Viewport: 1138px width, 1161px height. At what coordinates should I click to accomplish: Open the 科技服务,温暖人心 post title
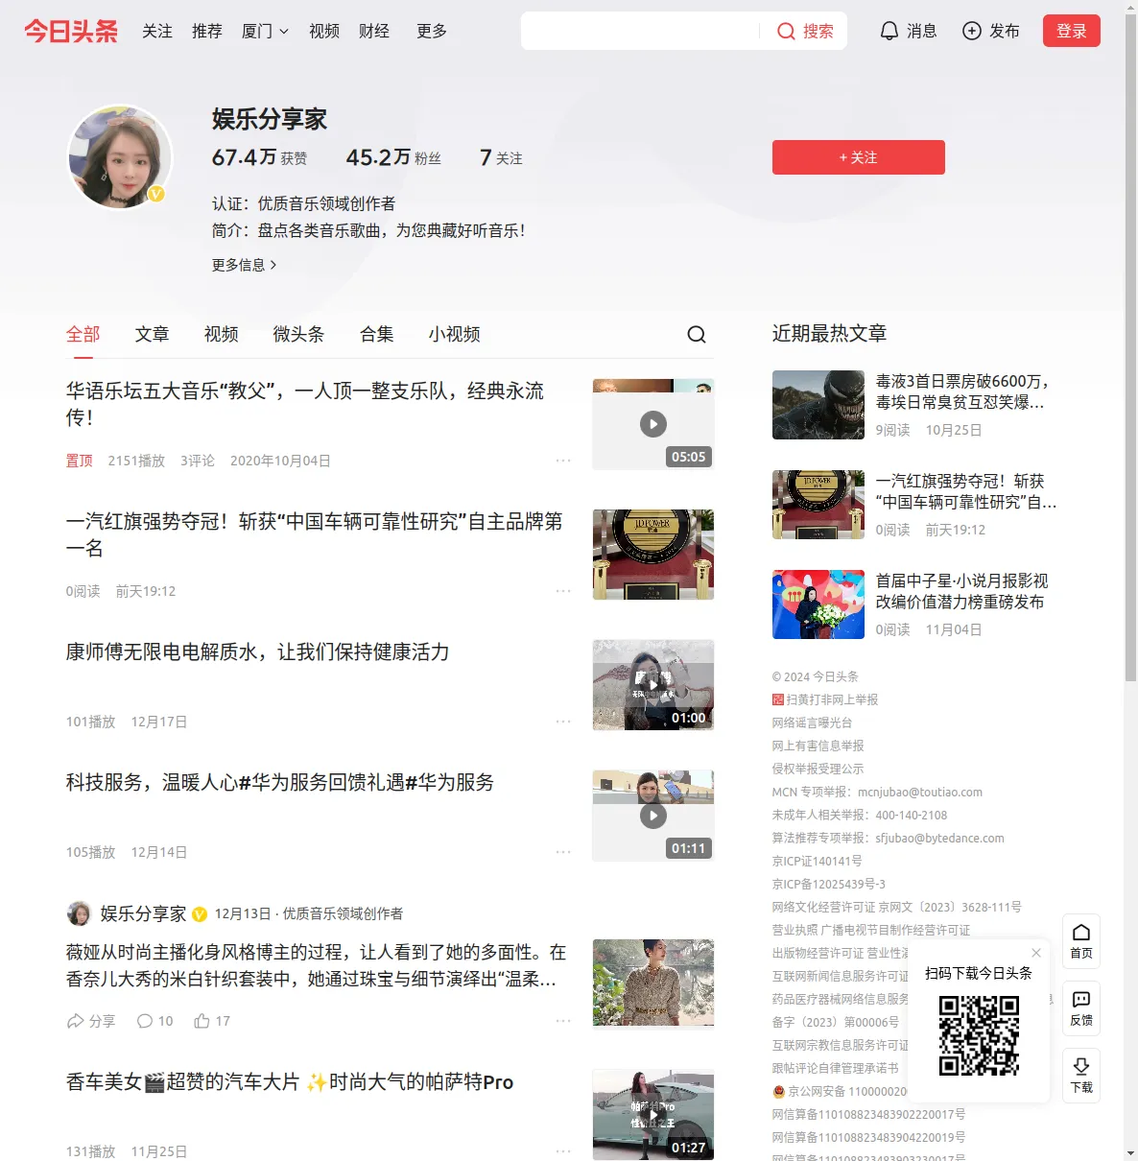pyautogui.click(x=280, y=783)
